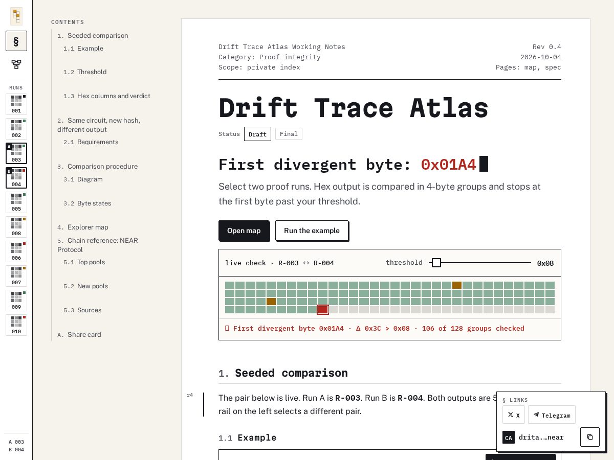Select run 002 in the runs rail

click(x=16, y=129)
